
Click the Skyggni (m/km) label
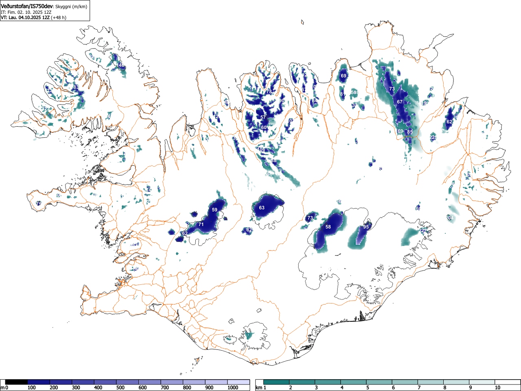[x=71, y=7]
